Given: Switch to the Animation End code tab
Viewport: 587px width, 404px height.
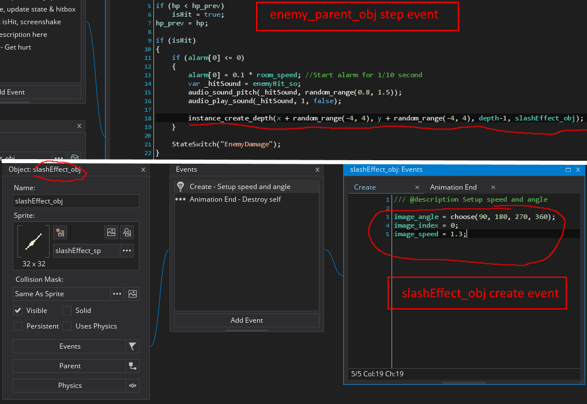Looking at the screenshot, I should tap(453, 187).
